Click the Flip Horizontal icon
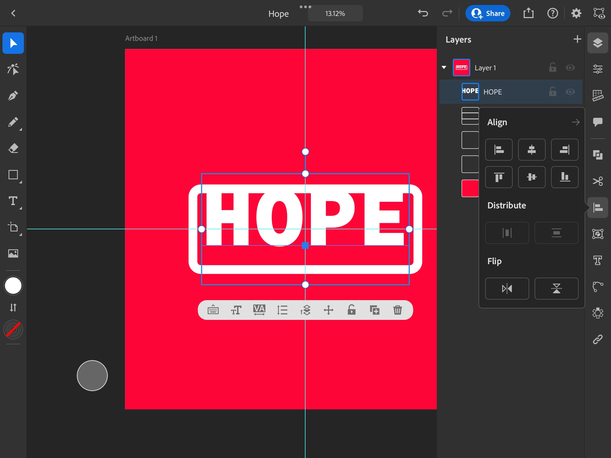This screenshot has width=611, height=458. coord(507,289)
